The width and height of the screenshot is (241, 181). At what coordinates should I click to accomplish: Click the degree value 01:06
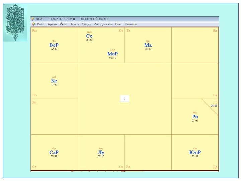pyautogui.click(x=148, y=49)
